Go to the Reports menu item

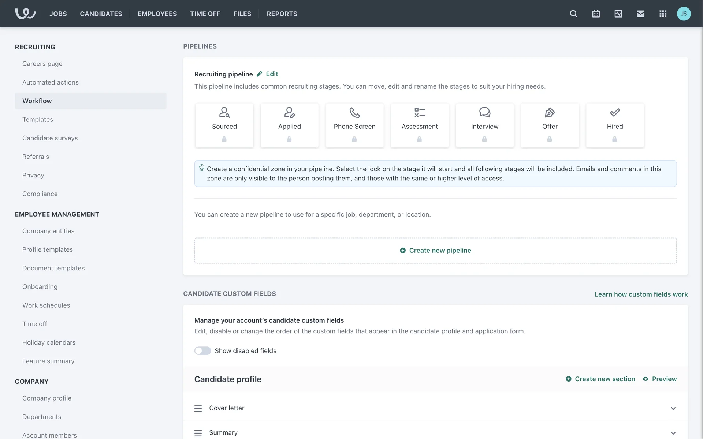(x=282, y=14)
